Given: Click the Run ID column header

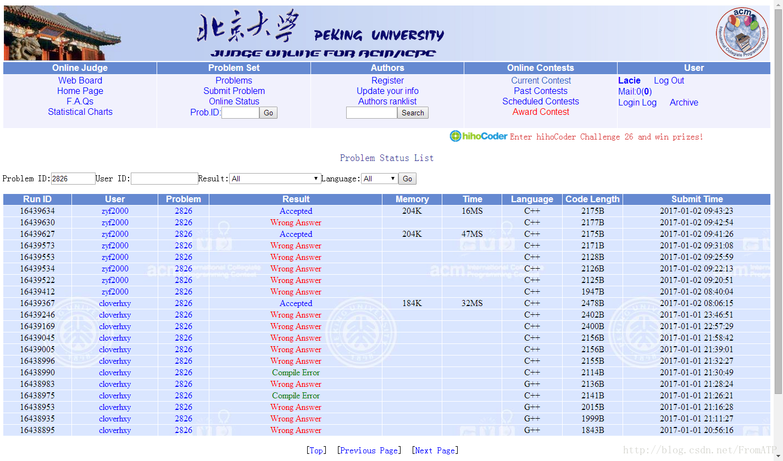Looking at the screenshot, I should (37, 199).
